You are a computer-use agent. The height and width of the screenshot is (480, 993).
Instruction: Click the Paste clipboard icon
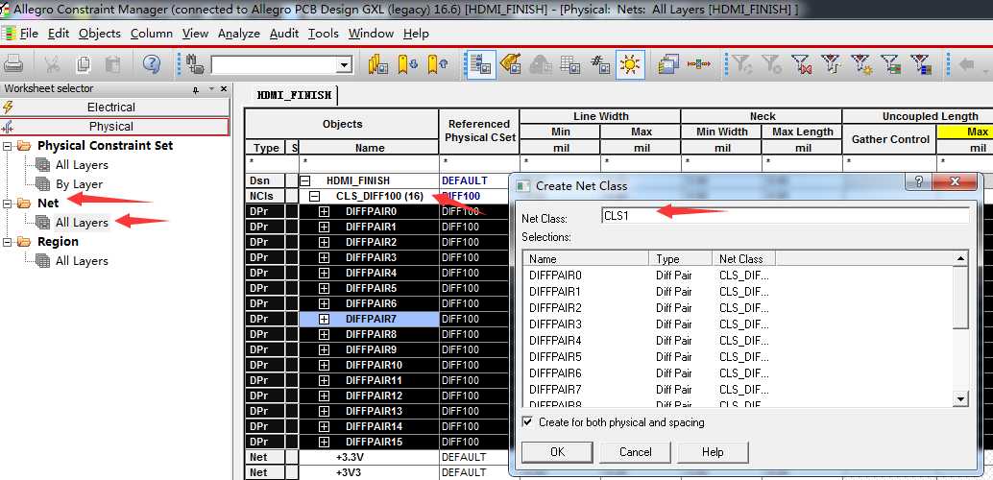[x=113, y=64]
